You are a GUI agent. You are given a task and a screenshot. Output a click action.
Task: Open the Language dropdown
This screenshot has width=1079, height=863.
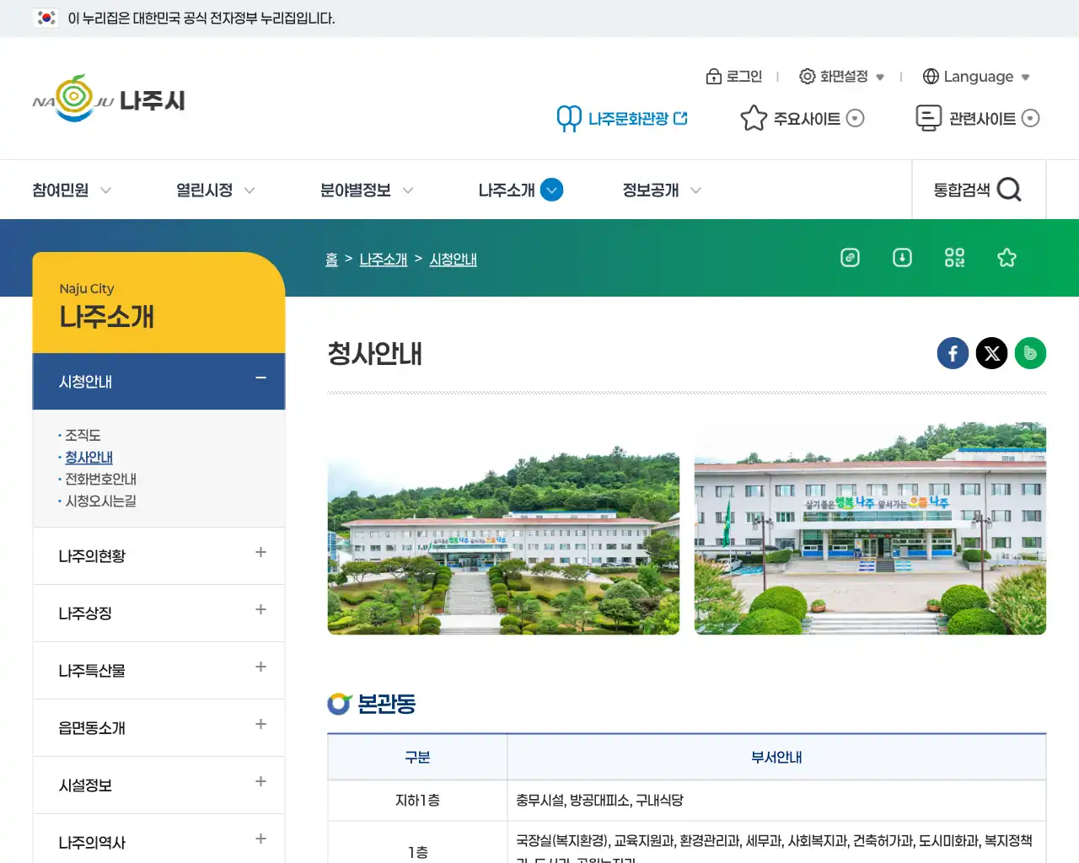pos(976,76)
